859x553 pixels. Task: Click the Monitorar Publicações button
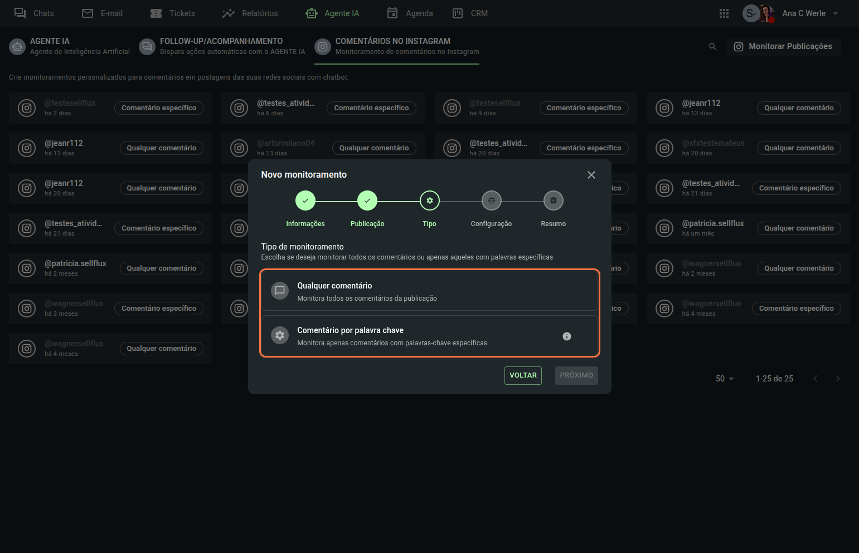783,47
